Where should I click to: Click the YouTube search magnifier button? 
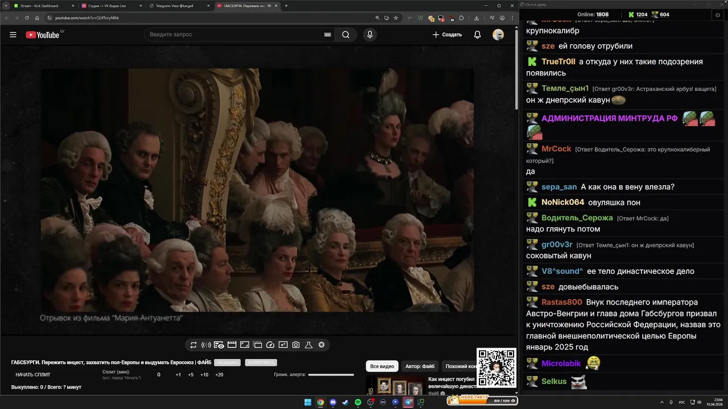coord(346,35)
